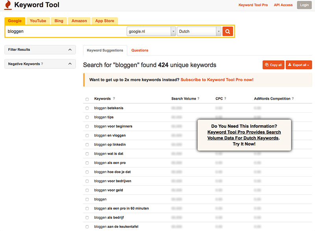Tick the 'bloggen en vloggen' checkbox

[x=87, y=136]
